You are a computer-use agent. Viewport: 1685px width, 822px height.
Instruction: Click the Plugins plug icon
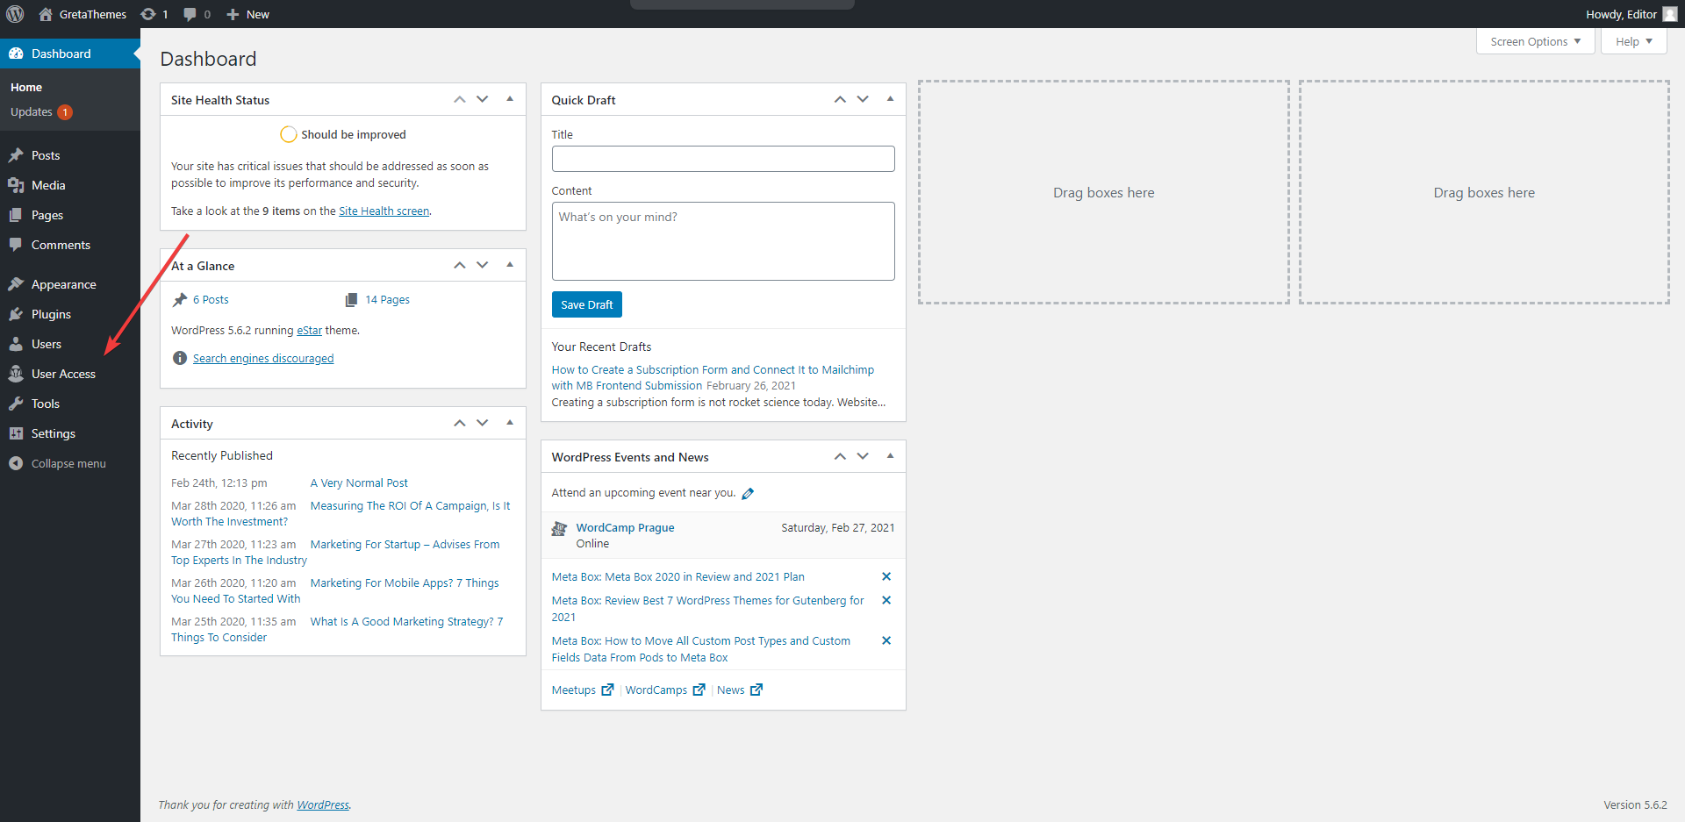click(x=16, y=314)
